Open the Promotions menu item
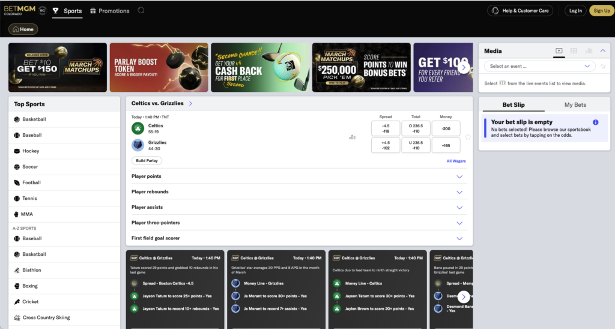This screenshot has height=329, width=615. pyautogui.click(x=109, y=11)
